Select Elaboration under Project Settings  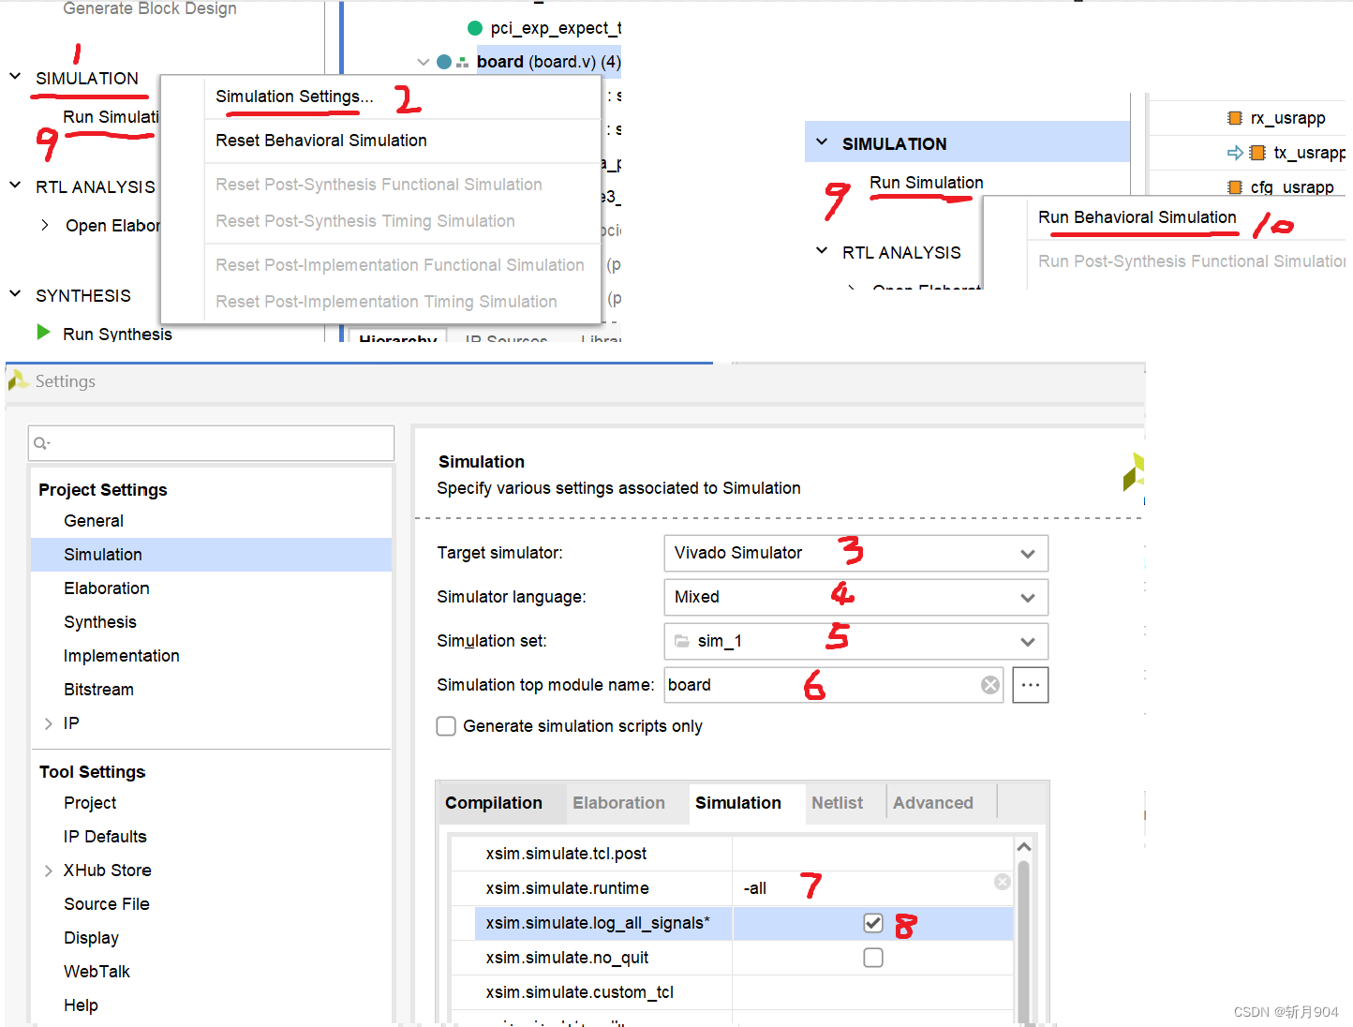coord(107,588)
